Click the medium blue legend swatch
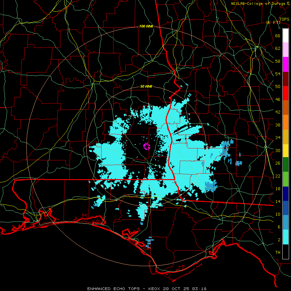The image size is (291, 291). [x=286, y=208]
